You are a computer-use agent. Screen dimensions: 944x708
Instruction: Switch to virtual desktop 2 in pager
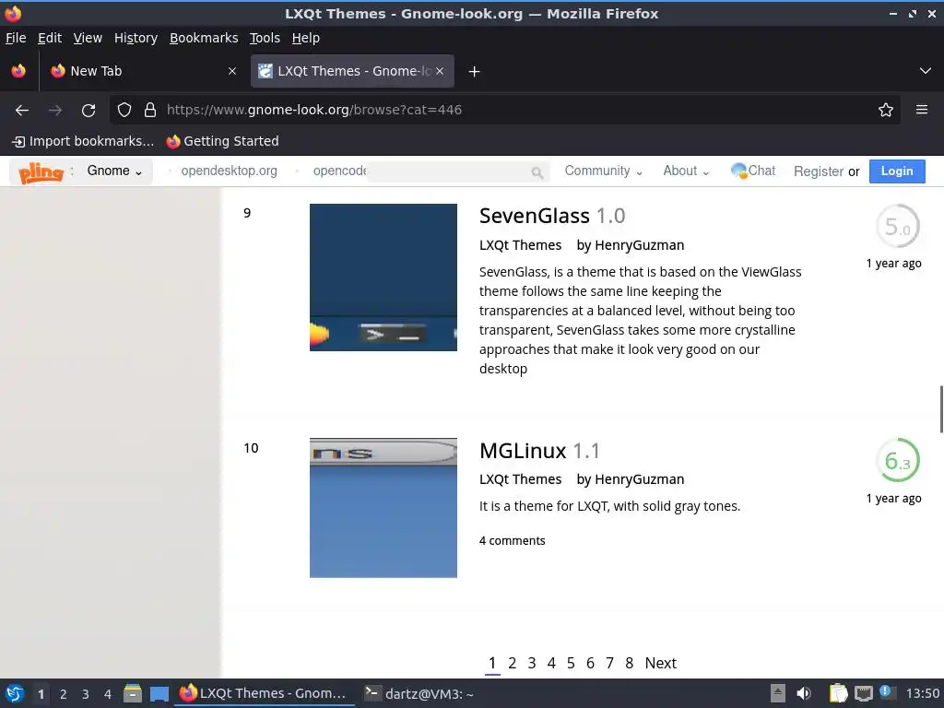pyautogui.click(x=64, y=694)
